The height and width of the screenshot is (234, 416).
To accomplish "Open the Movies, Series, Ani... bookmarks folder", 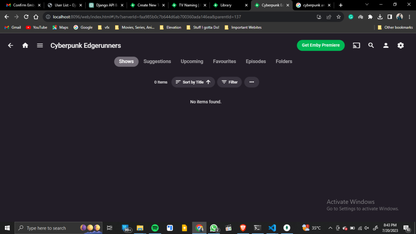I will click(135, 27).
